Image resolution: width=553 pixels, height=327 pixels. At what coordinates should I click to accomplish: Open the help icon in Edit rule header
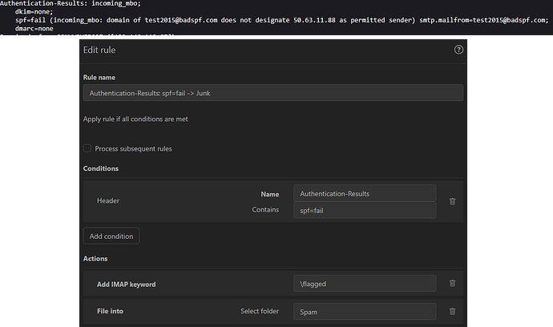[x=458, y=49]
